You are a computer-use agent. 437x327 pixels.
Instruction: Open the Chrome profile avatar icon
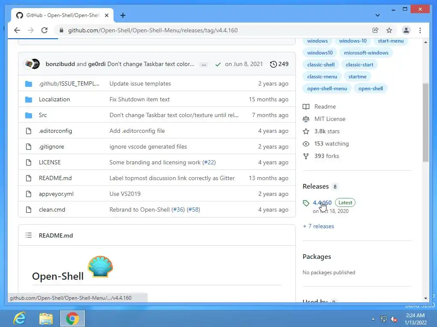(406, 30)
